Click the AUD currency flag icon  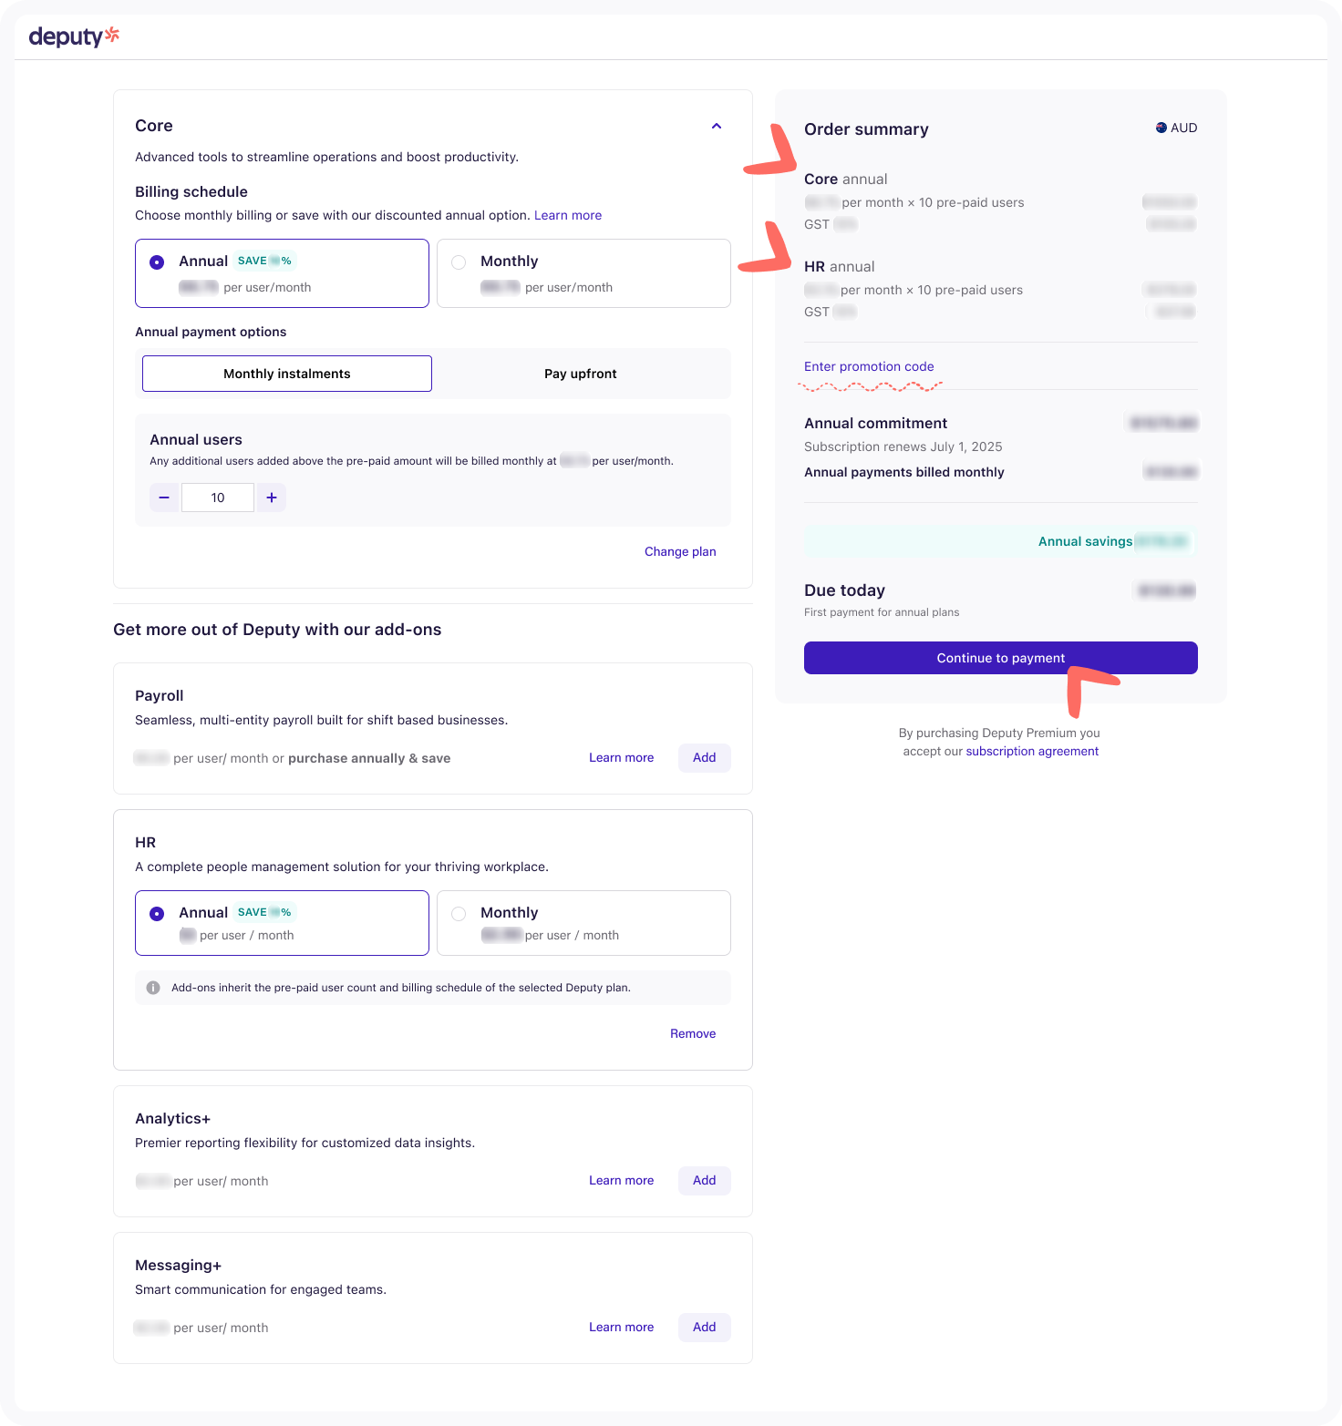tap(1161, 128)
